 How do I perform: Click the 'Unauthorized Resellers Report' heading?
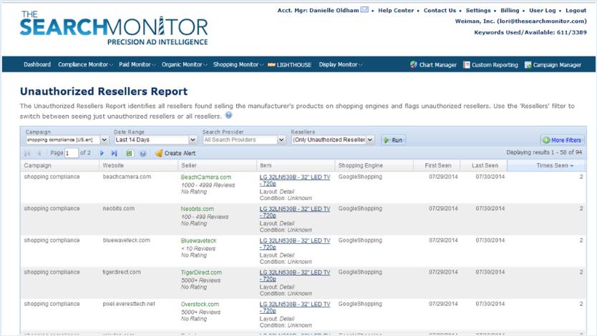(x=104, y=92)
